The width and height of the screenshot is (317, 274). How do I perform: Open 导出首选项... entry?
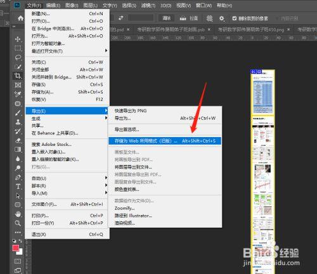[x=165, y=129]
